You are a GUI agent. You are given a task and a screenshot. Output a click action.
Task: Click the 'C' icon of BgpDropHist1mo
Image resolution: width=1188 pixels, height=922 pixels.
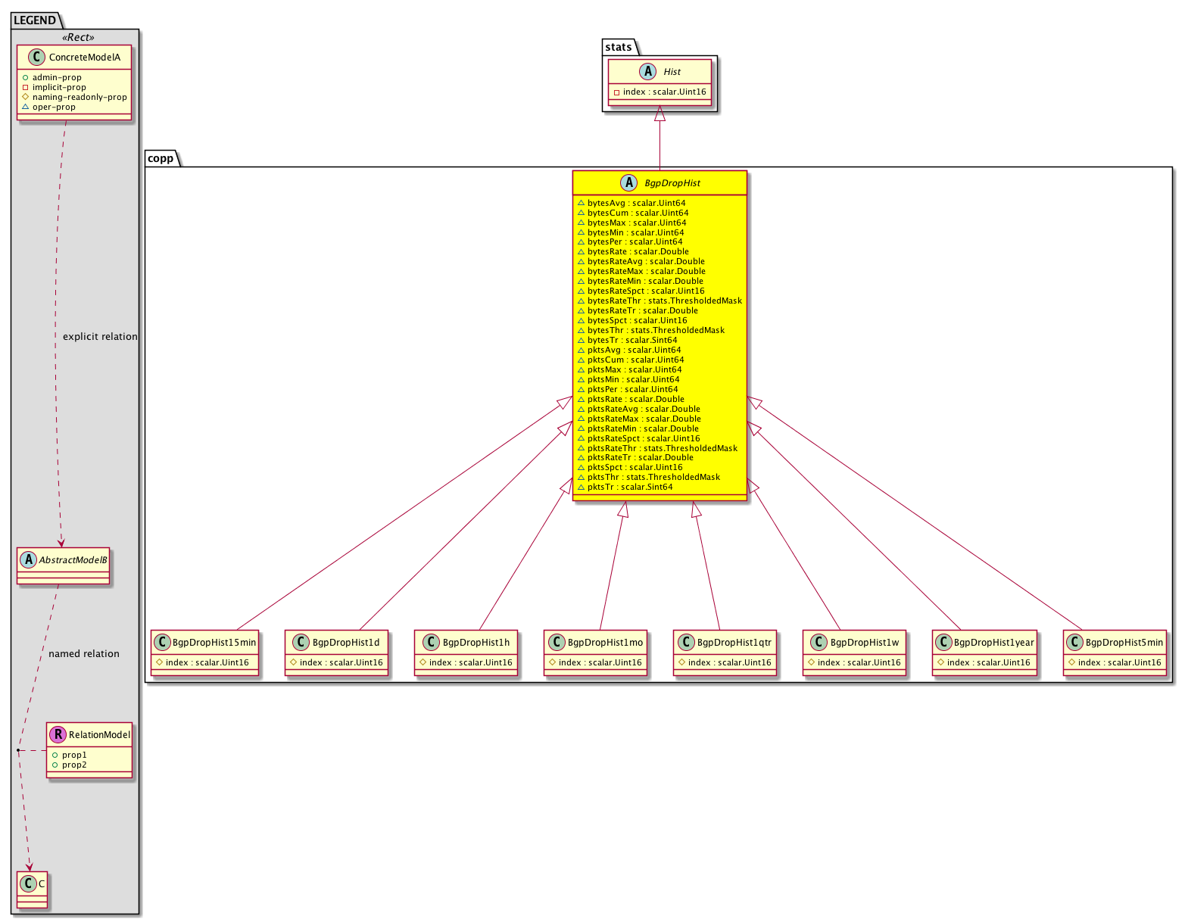(557, 643)
